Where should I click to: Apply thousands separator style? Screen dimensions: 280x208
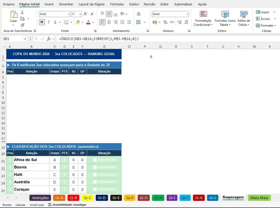(172, 22)
